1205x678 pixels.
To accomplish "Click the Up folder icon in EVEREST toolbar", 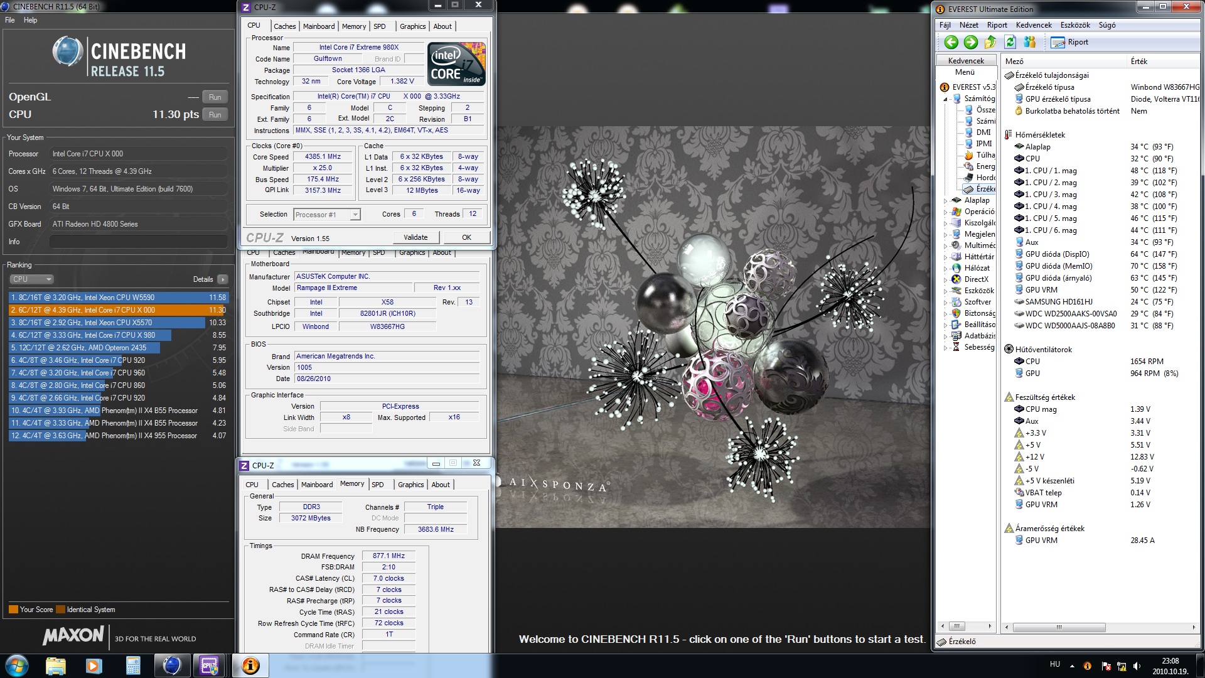I will tap(990, 42).
